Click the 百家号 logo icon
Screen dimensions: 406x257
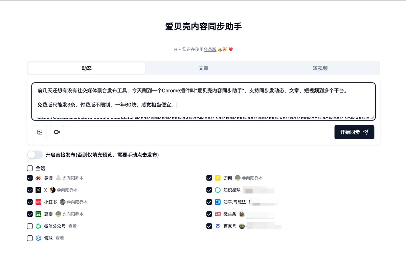(218, 226)
